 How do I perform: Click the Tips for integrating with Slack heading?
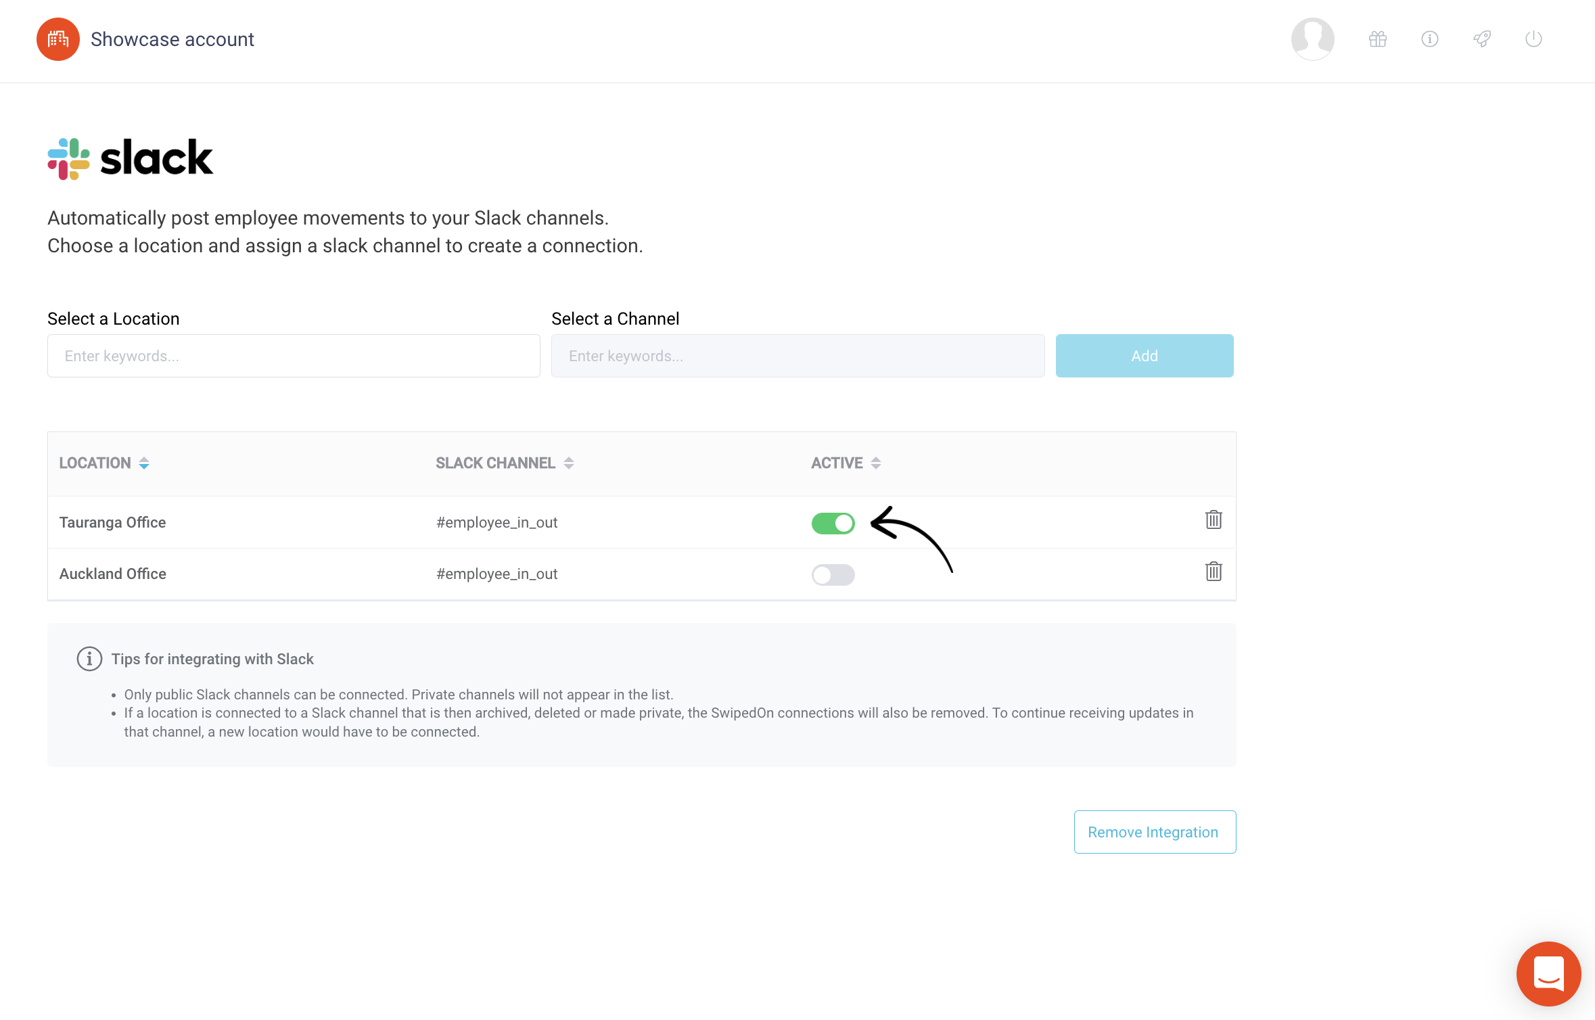[x=212, y=659]
